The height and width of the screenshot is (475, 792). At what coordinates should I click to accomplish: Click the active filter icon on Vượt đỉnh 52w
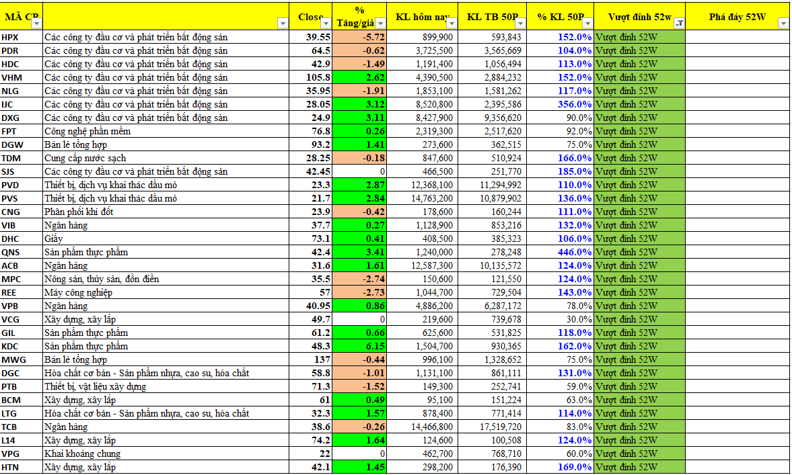[679, 24]
